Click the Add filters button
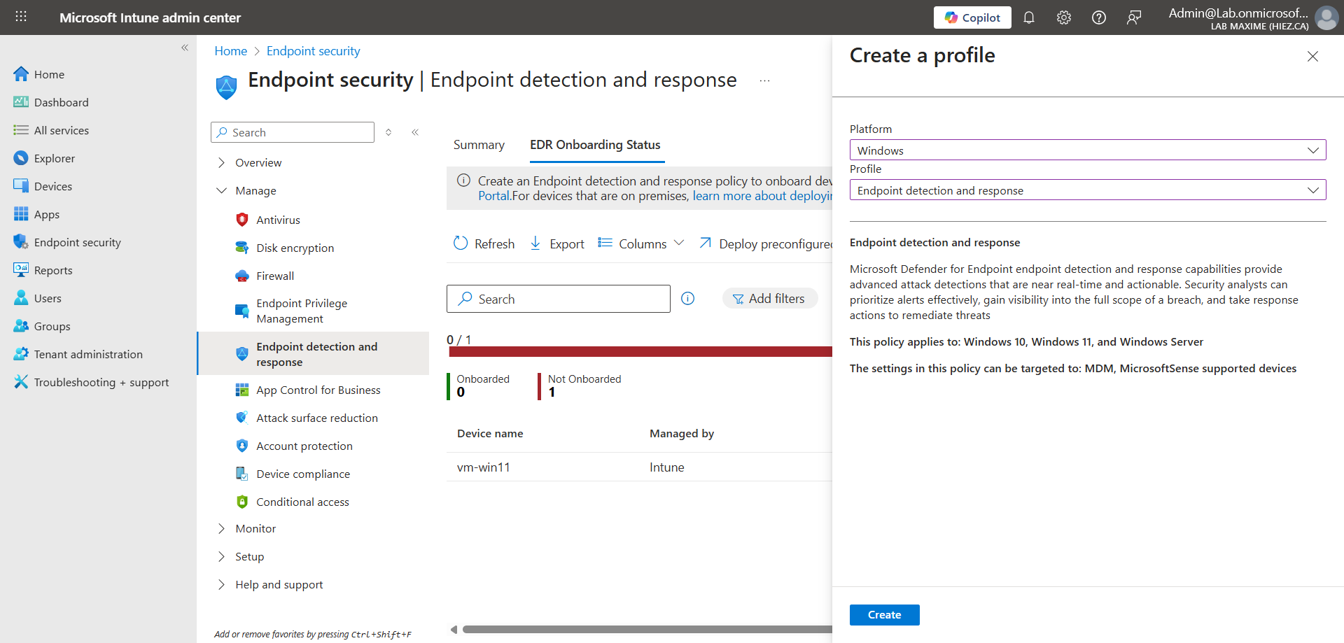 click(769, 299)
